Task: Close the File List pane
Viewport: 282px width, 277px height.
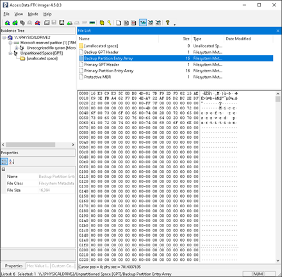Action: [278, 31]
